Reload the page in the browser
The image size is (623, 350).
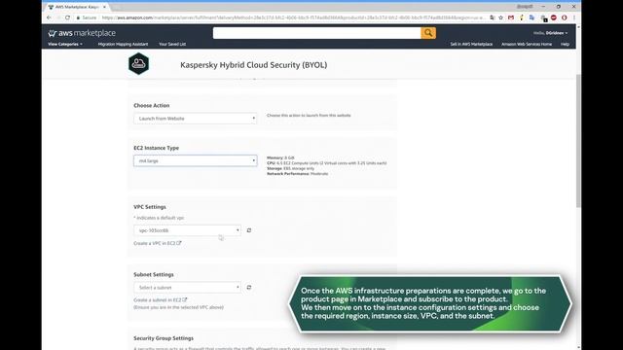coord(67,17)
